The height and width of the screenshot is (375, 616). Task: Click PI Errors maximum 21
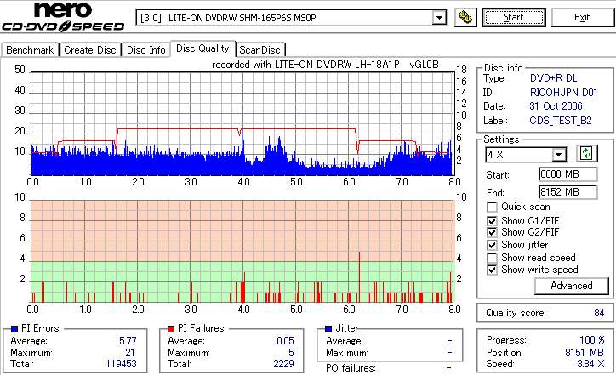coord(130,353)
